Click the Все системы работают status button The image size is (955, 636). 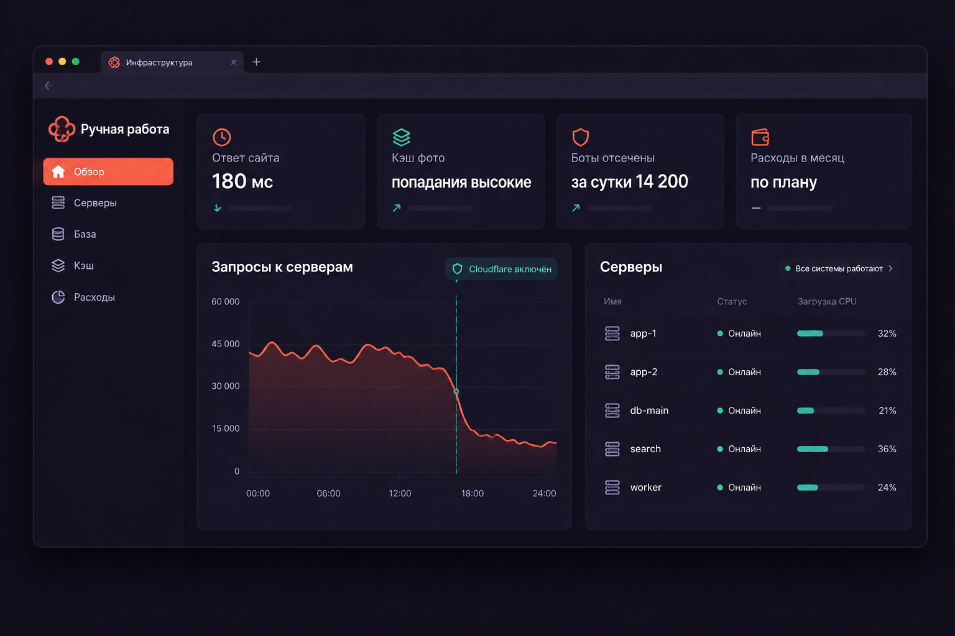coord(838,268)
